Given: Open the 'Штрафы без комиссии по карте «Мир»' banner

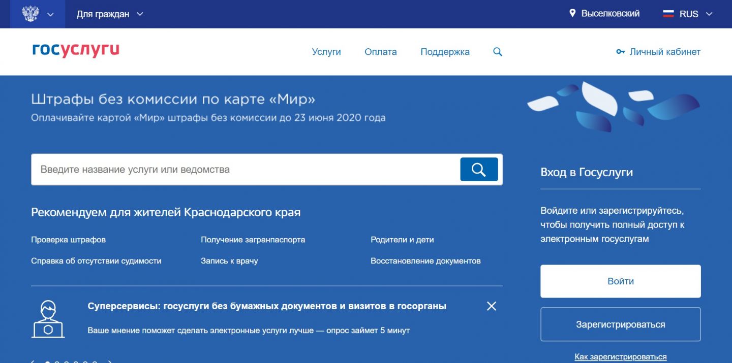Looking at the screenshot, I should (173, 98).
